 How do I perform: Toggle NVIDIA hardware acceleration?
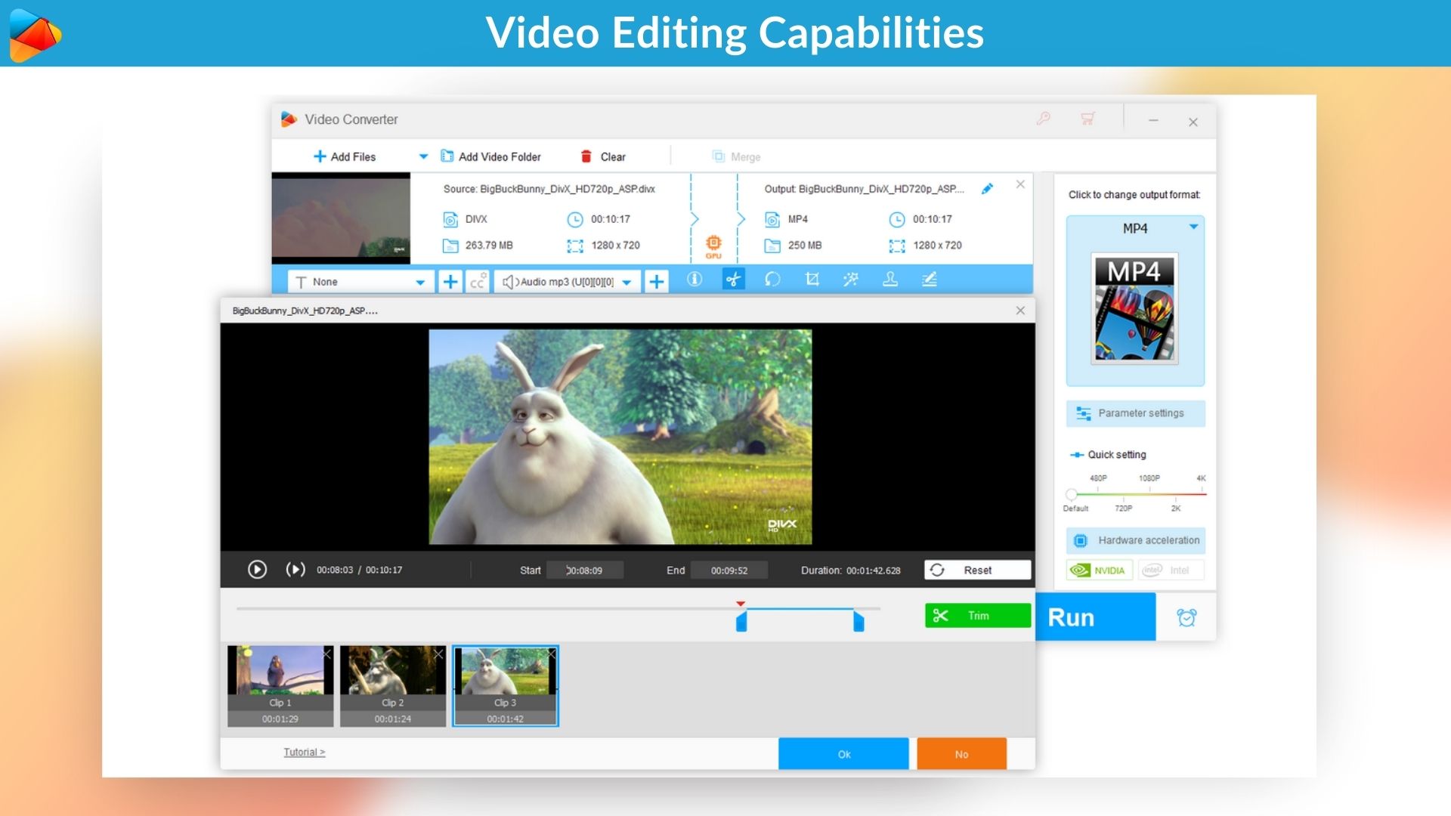[1099, 570]
